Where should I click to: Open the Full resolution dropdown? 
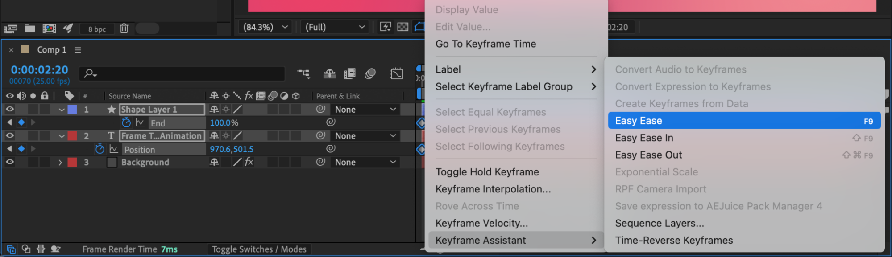pos(335,27)
